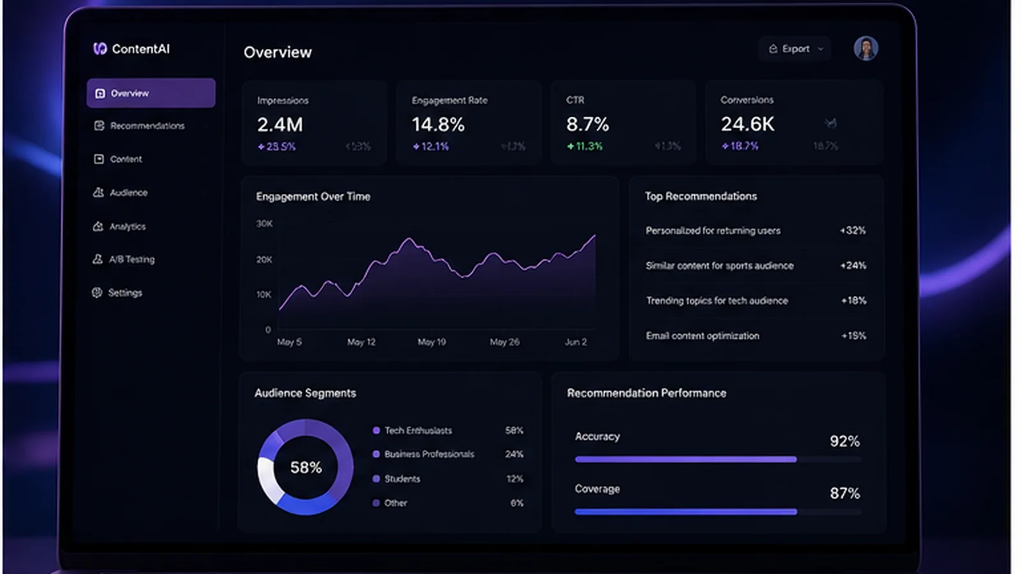Click the audience donut chart center 58%
Screen dimensions: 1021x574
tap(306, 467)
